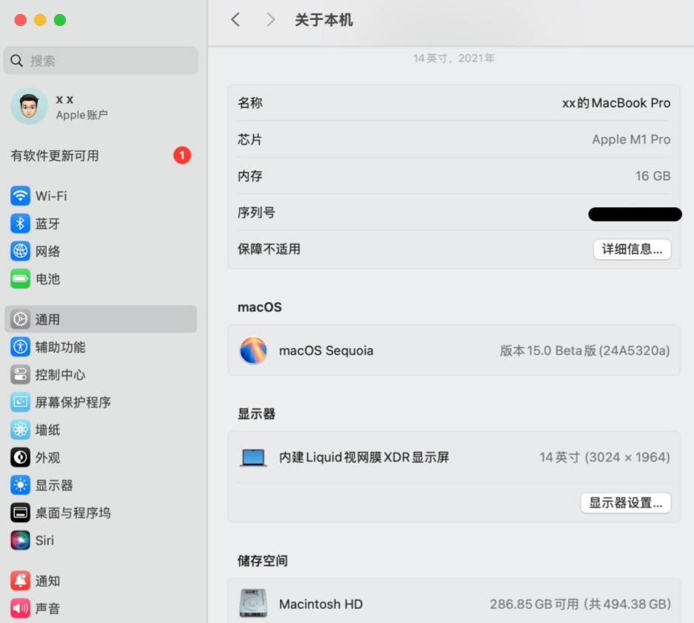
Task: Select the 外观 appearance icon
Action: point(20,457)
